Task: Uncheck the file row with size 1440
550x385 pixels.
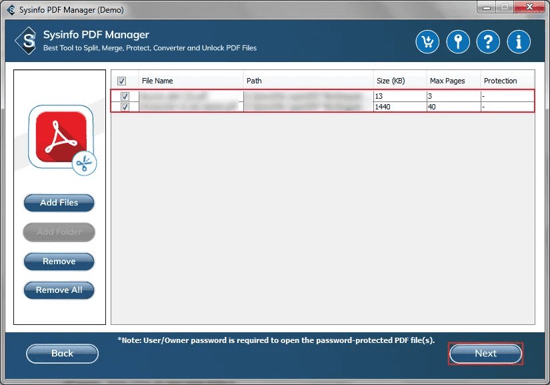Action: coord(125,107)
